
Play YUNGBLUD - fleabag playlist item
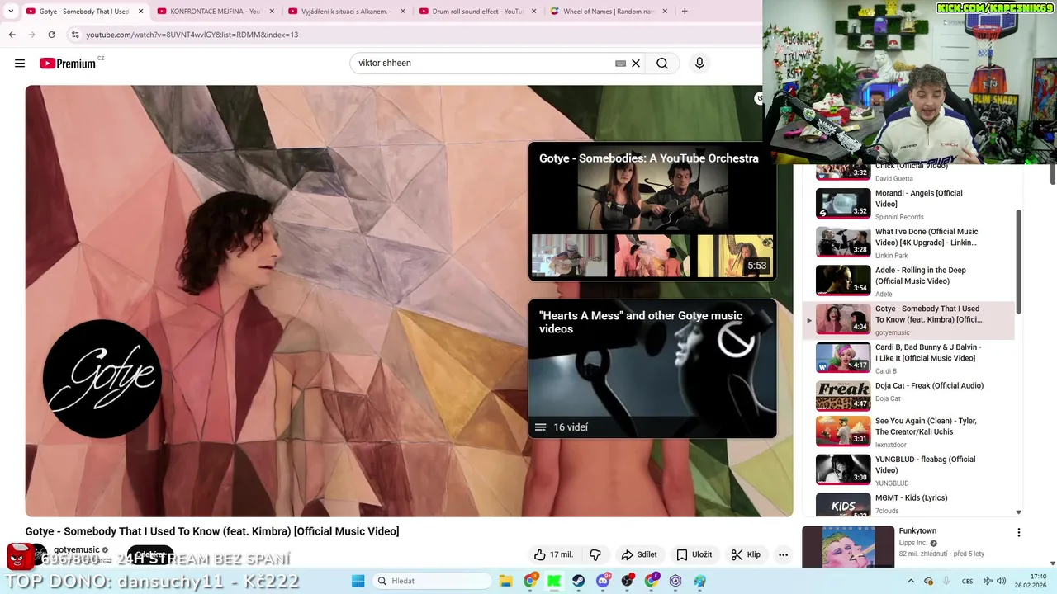coord(909,470)
